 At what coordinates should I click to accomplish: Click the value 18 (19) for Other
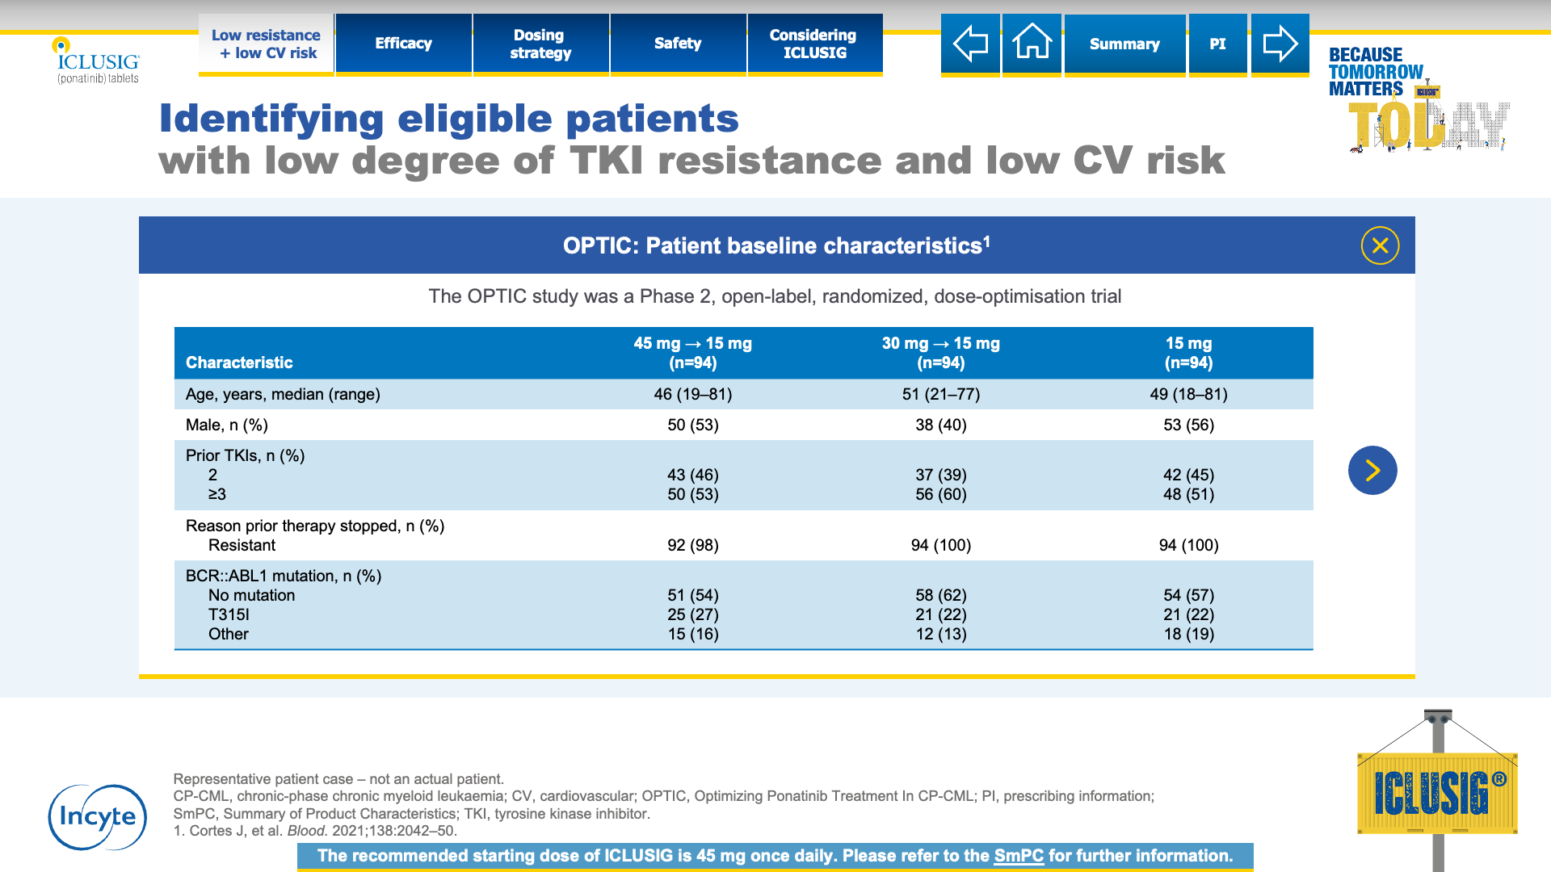coord(1188,634)
